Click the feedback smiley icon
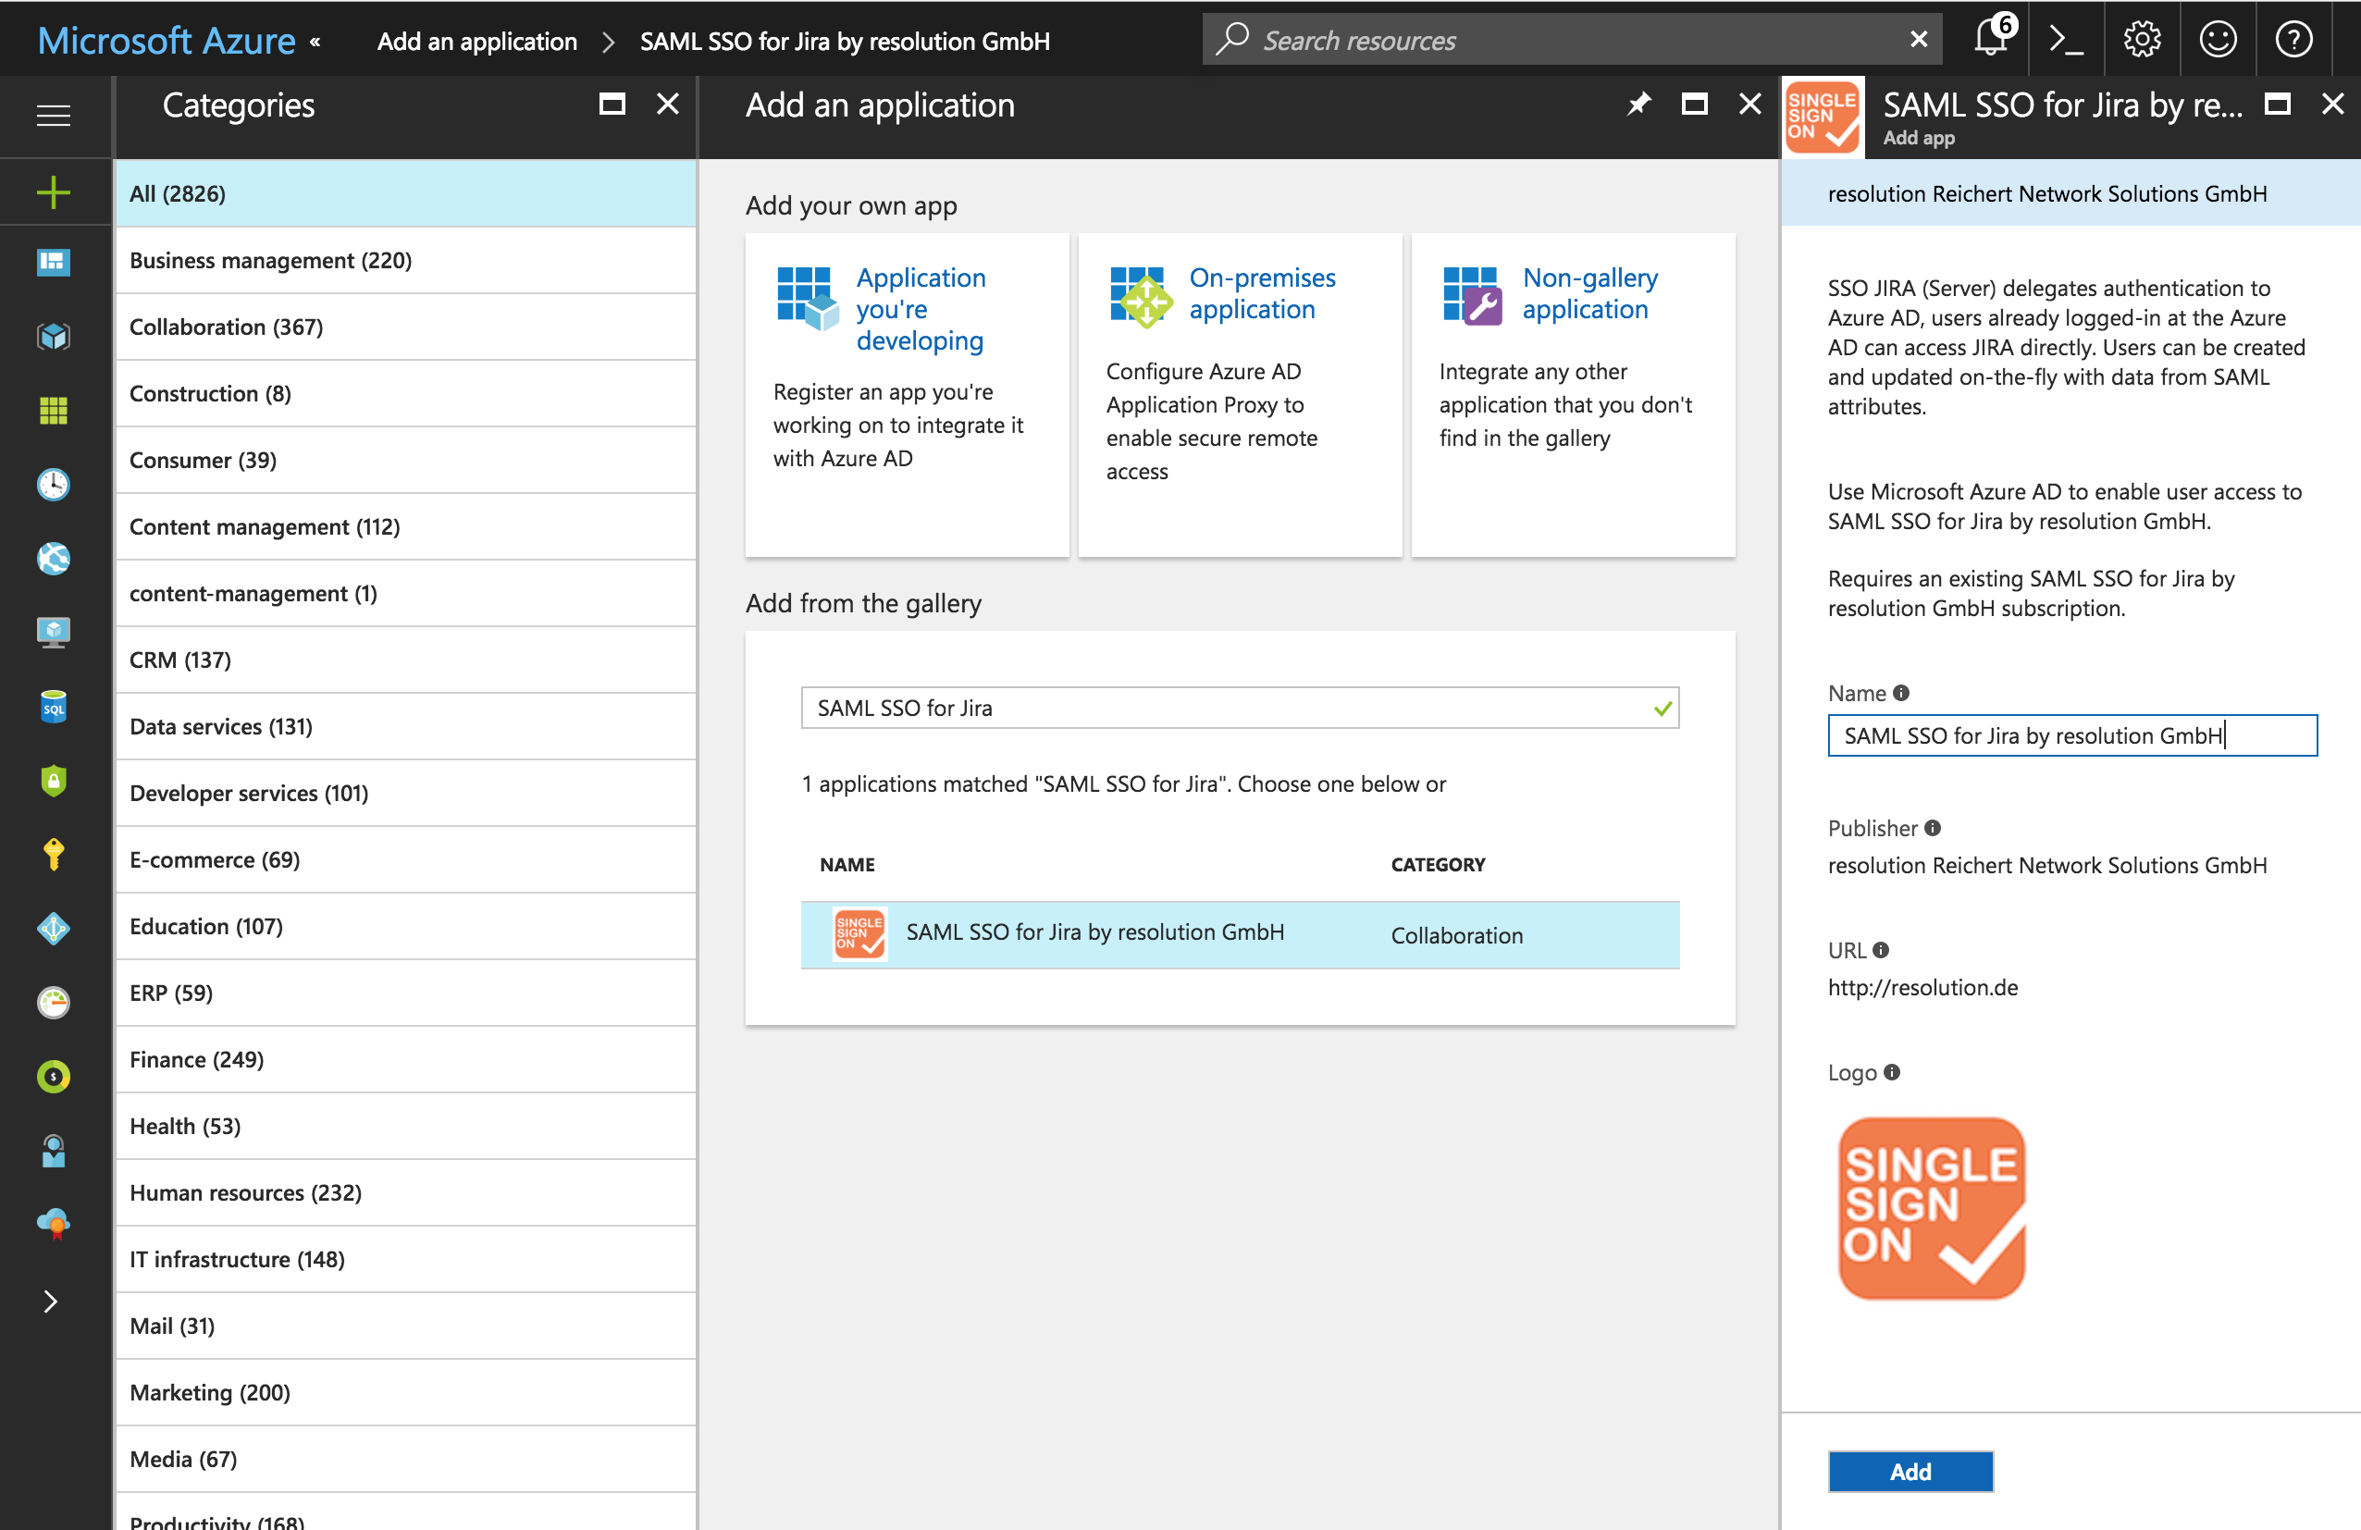Screen dimensions: 2361x1530 (2218, 40)
